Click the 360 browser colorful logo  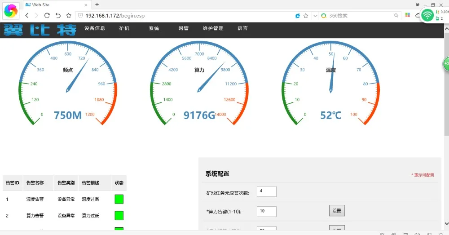(x=11, y=11)
